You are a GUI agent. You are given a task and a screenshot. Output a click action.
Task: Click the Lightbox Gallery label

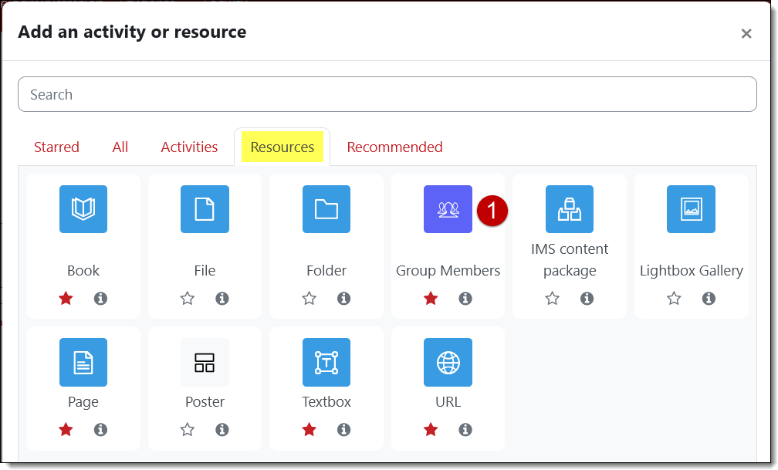(x=692, y=270)
